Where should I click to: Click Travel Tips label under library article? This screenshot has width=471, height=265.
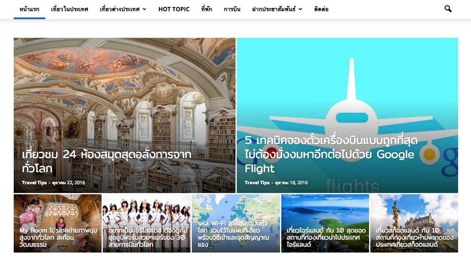click(34, 183)
